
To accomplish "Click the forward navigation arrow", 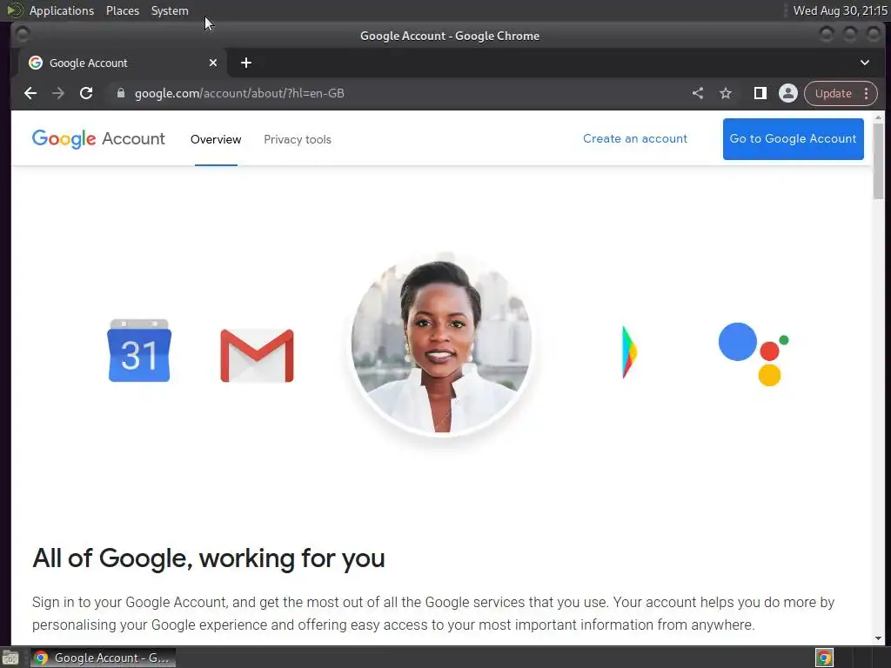I will click(x=58, y=93).
